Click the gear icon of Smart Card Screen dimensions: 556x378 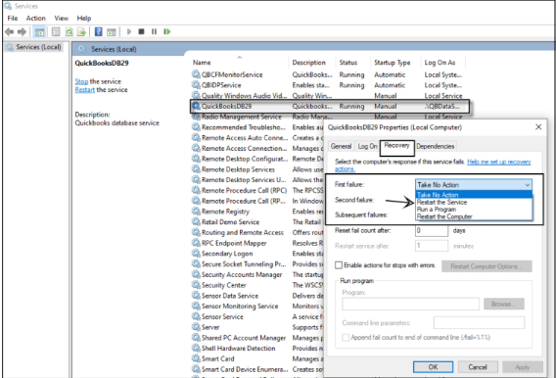pos(196,358)
